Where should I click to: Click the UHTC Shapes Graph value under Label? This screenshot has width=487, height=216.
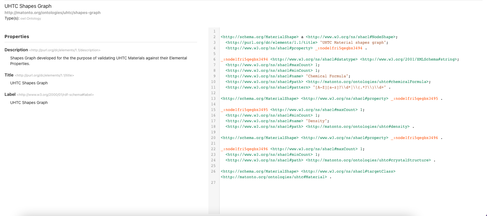tap(29, 103)
